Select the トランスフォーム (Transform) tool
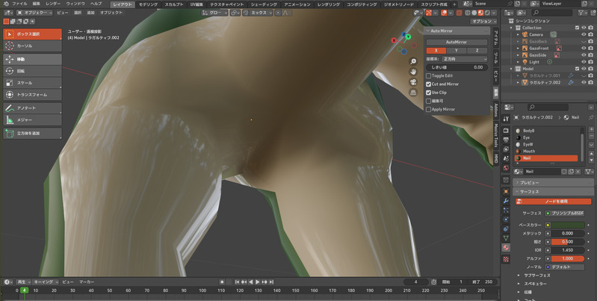The height and width of the screenshot is (301, 597). click(x=32, y=94)
